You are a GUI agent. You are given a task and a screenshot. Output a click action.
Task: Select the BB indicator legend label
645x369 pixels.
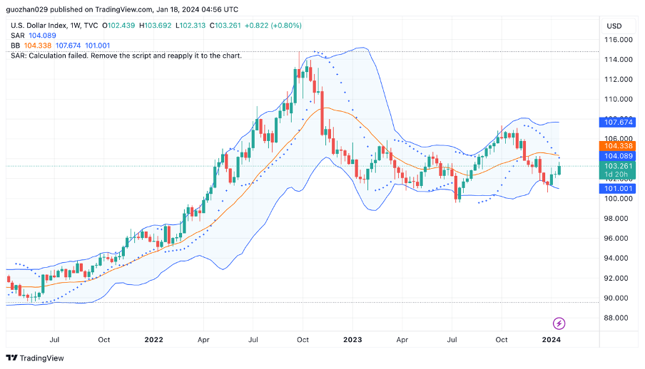tap(16, 46)
